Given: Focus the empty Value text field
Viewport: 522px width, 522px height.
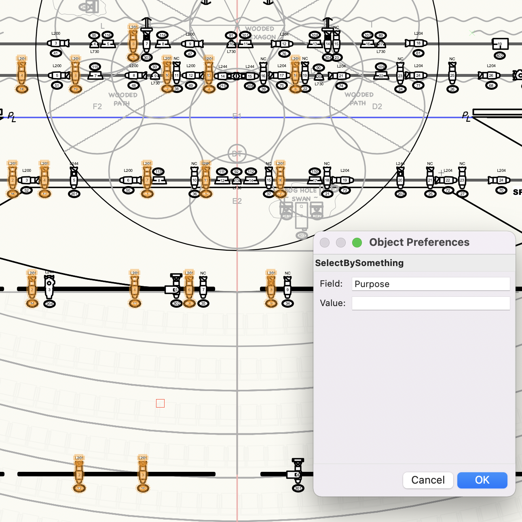Looking at the screenshot, I should [431, 303].
